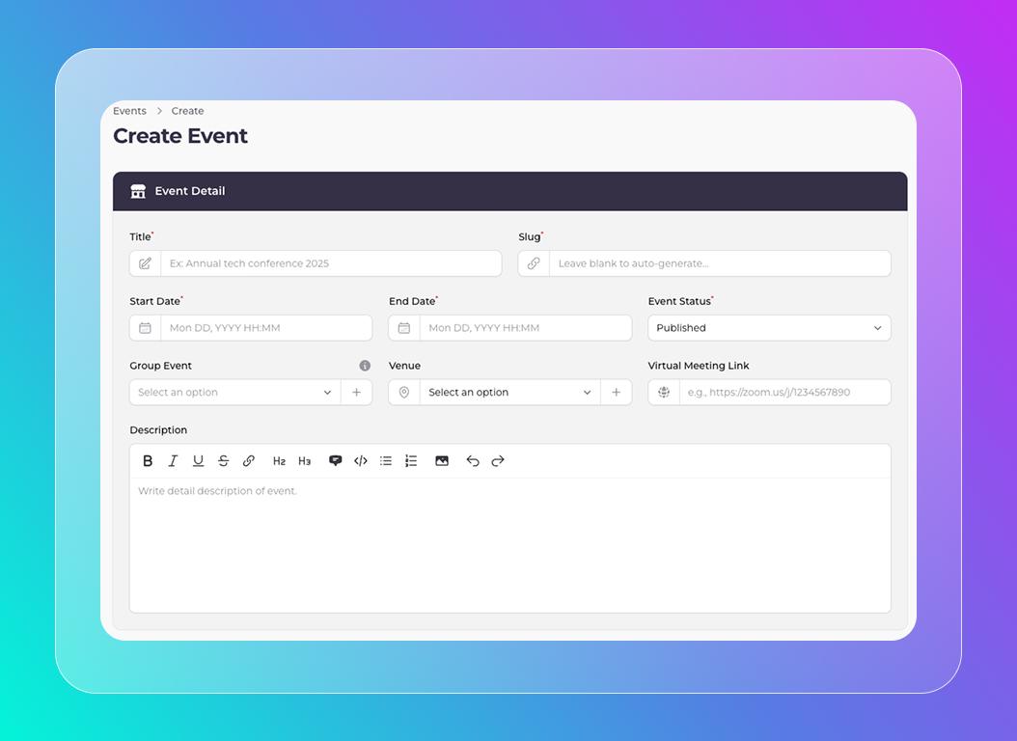The image size is (1017, 741).
Task: Apply strikethrough text formatting
Action: [223, 461]
